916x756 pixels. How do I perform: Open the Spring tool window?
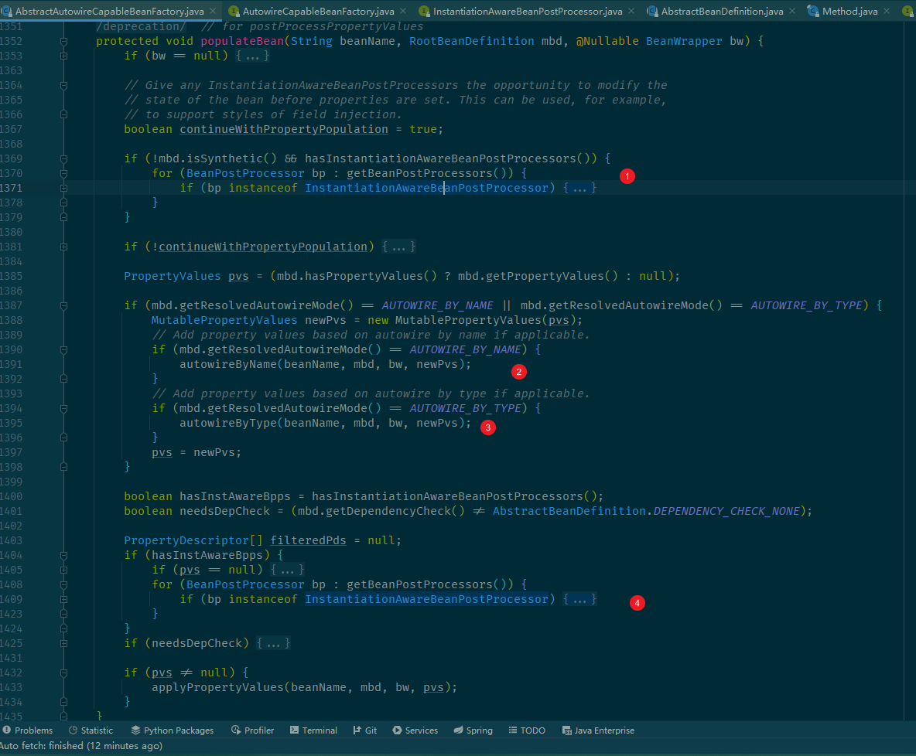tap(473, 730)
